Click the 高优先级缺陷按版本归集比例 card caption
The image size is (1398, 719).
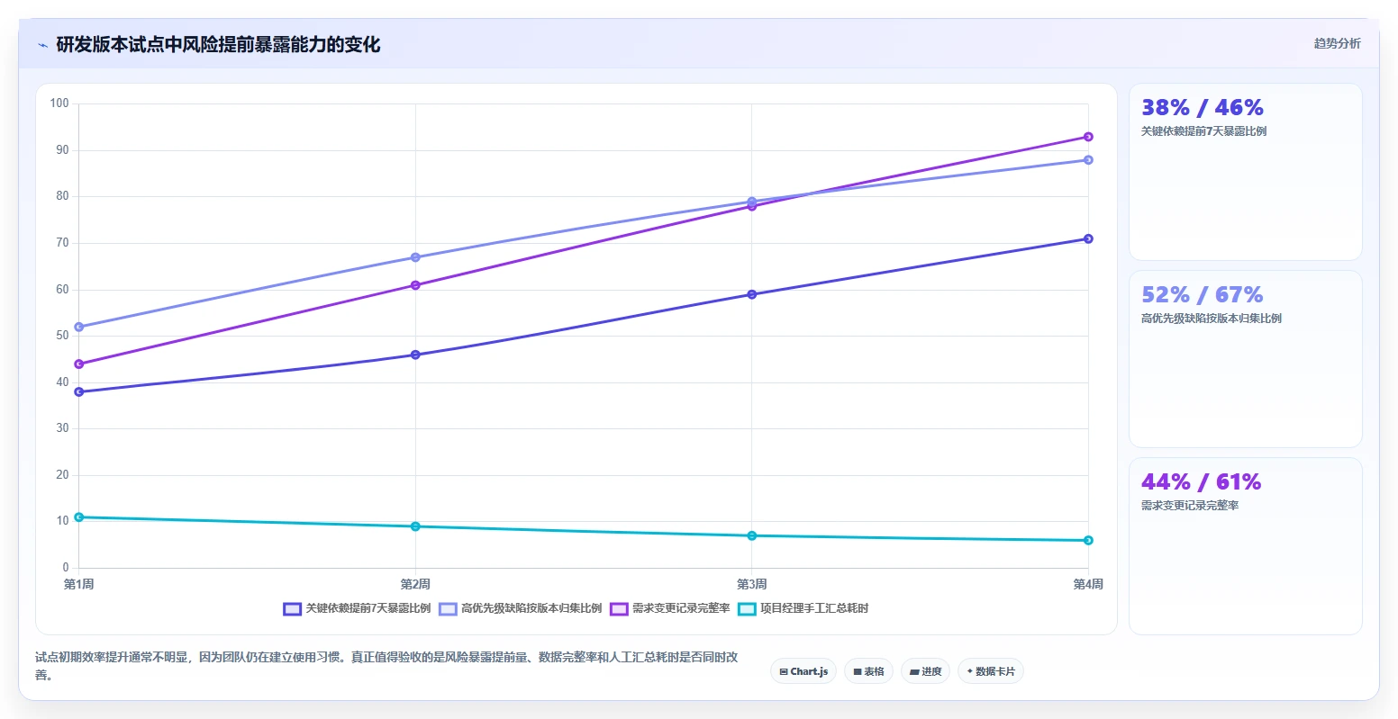coord(1211,319)
